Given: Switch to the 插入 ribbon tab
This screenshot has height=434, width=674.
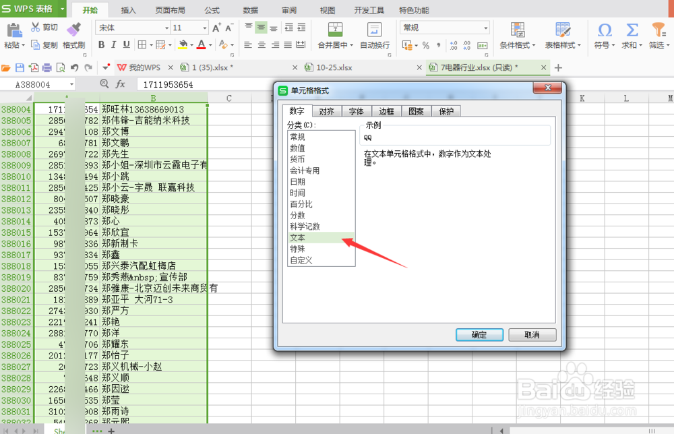Looking at the screenshot, I should click(x=128, y=10).
